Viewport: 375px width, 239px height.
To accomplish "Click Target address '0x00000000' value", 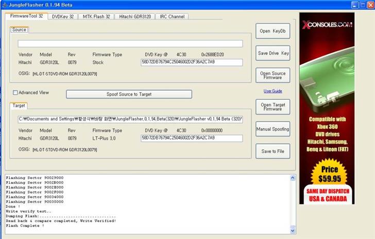I will pos(212,131).
